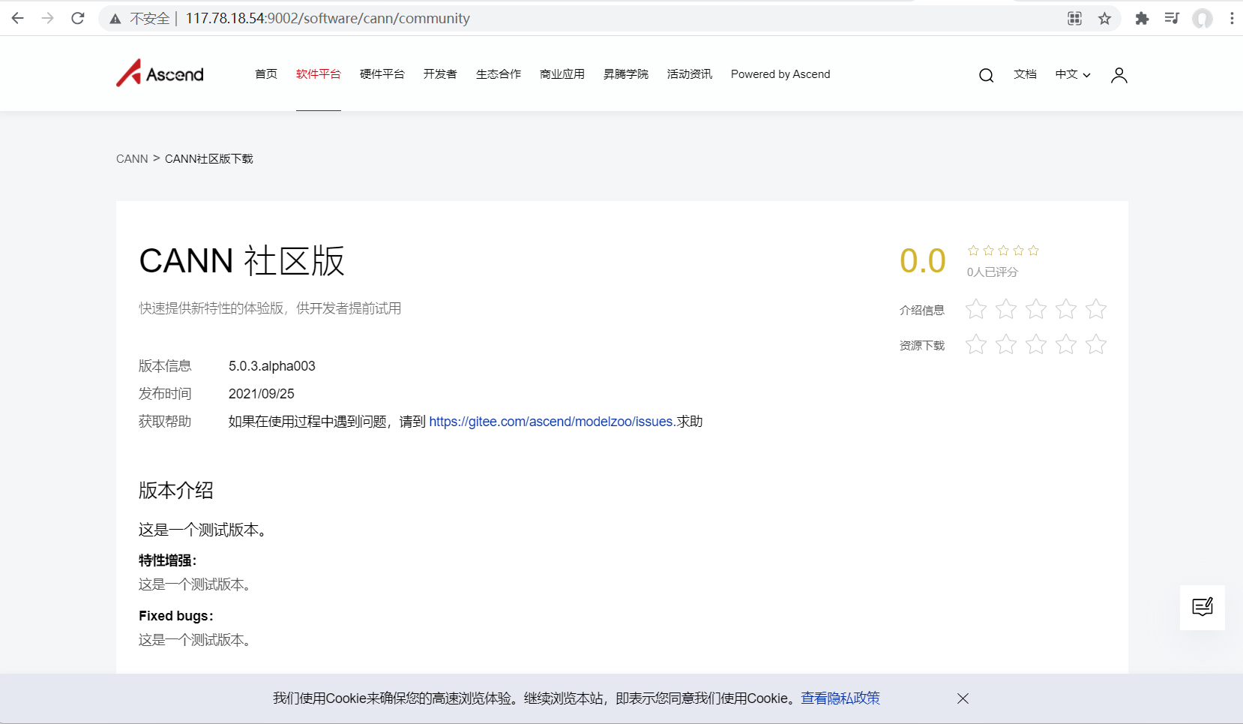This screenshot has height=724, width=1243.
Task: Open the user account icon
Action: pyautogui.click(x=1119, y=75)
